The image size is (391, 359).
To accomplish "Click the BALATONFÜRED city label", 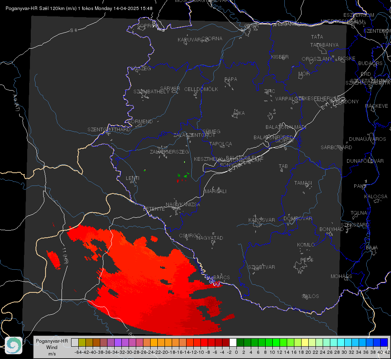I will coord(273,138).
